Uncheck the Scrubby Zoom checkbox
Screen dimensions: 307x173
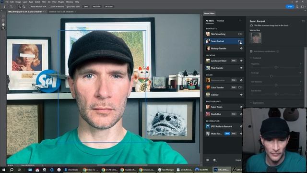point(68,7)
